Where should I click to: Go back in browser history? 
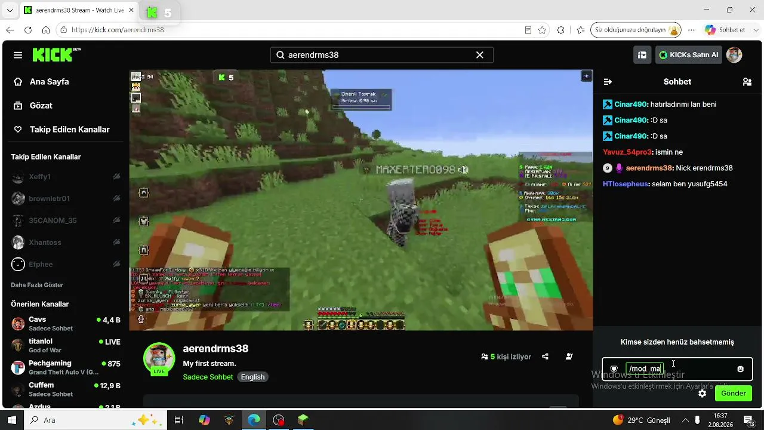click(x=10, y=30)
